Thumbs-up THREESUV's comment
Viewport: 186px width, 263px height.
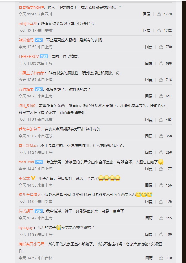tap(161, 63)
